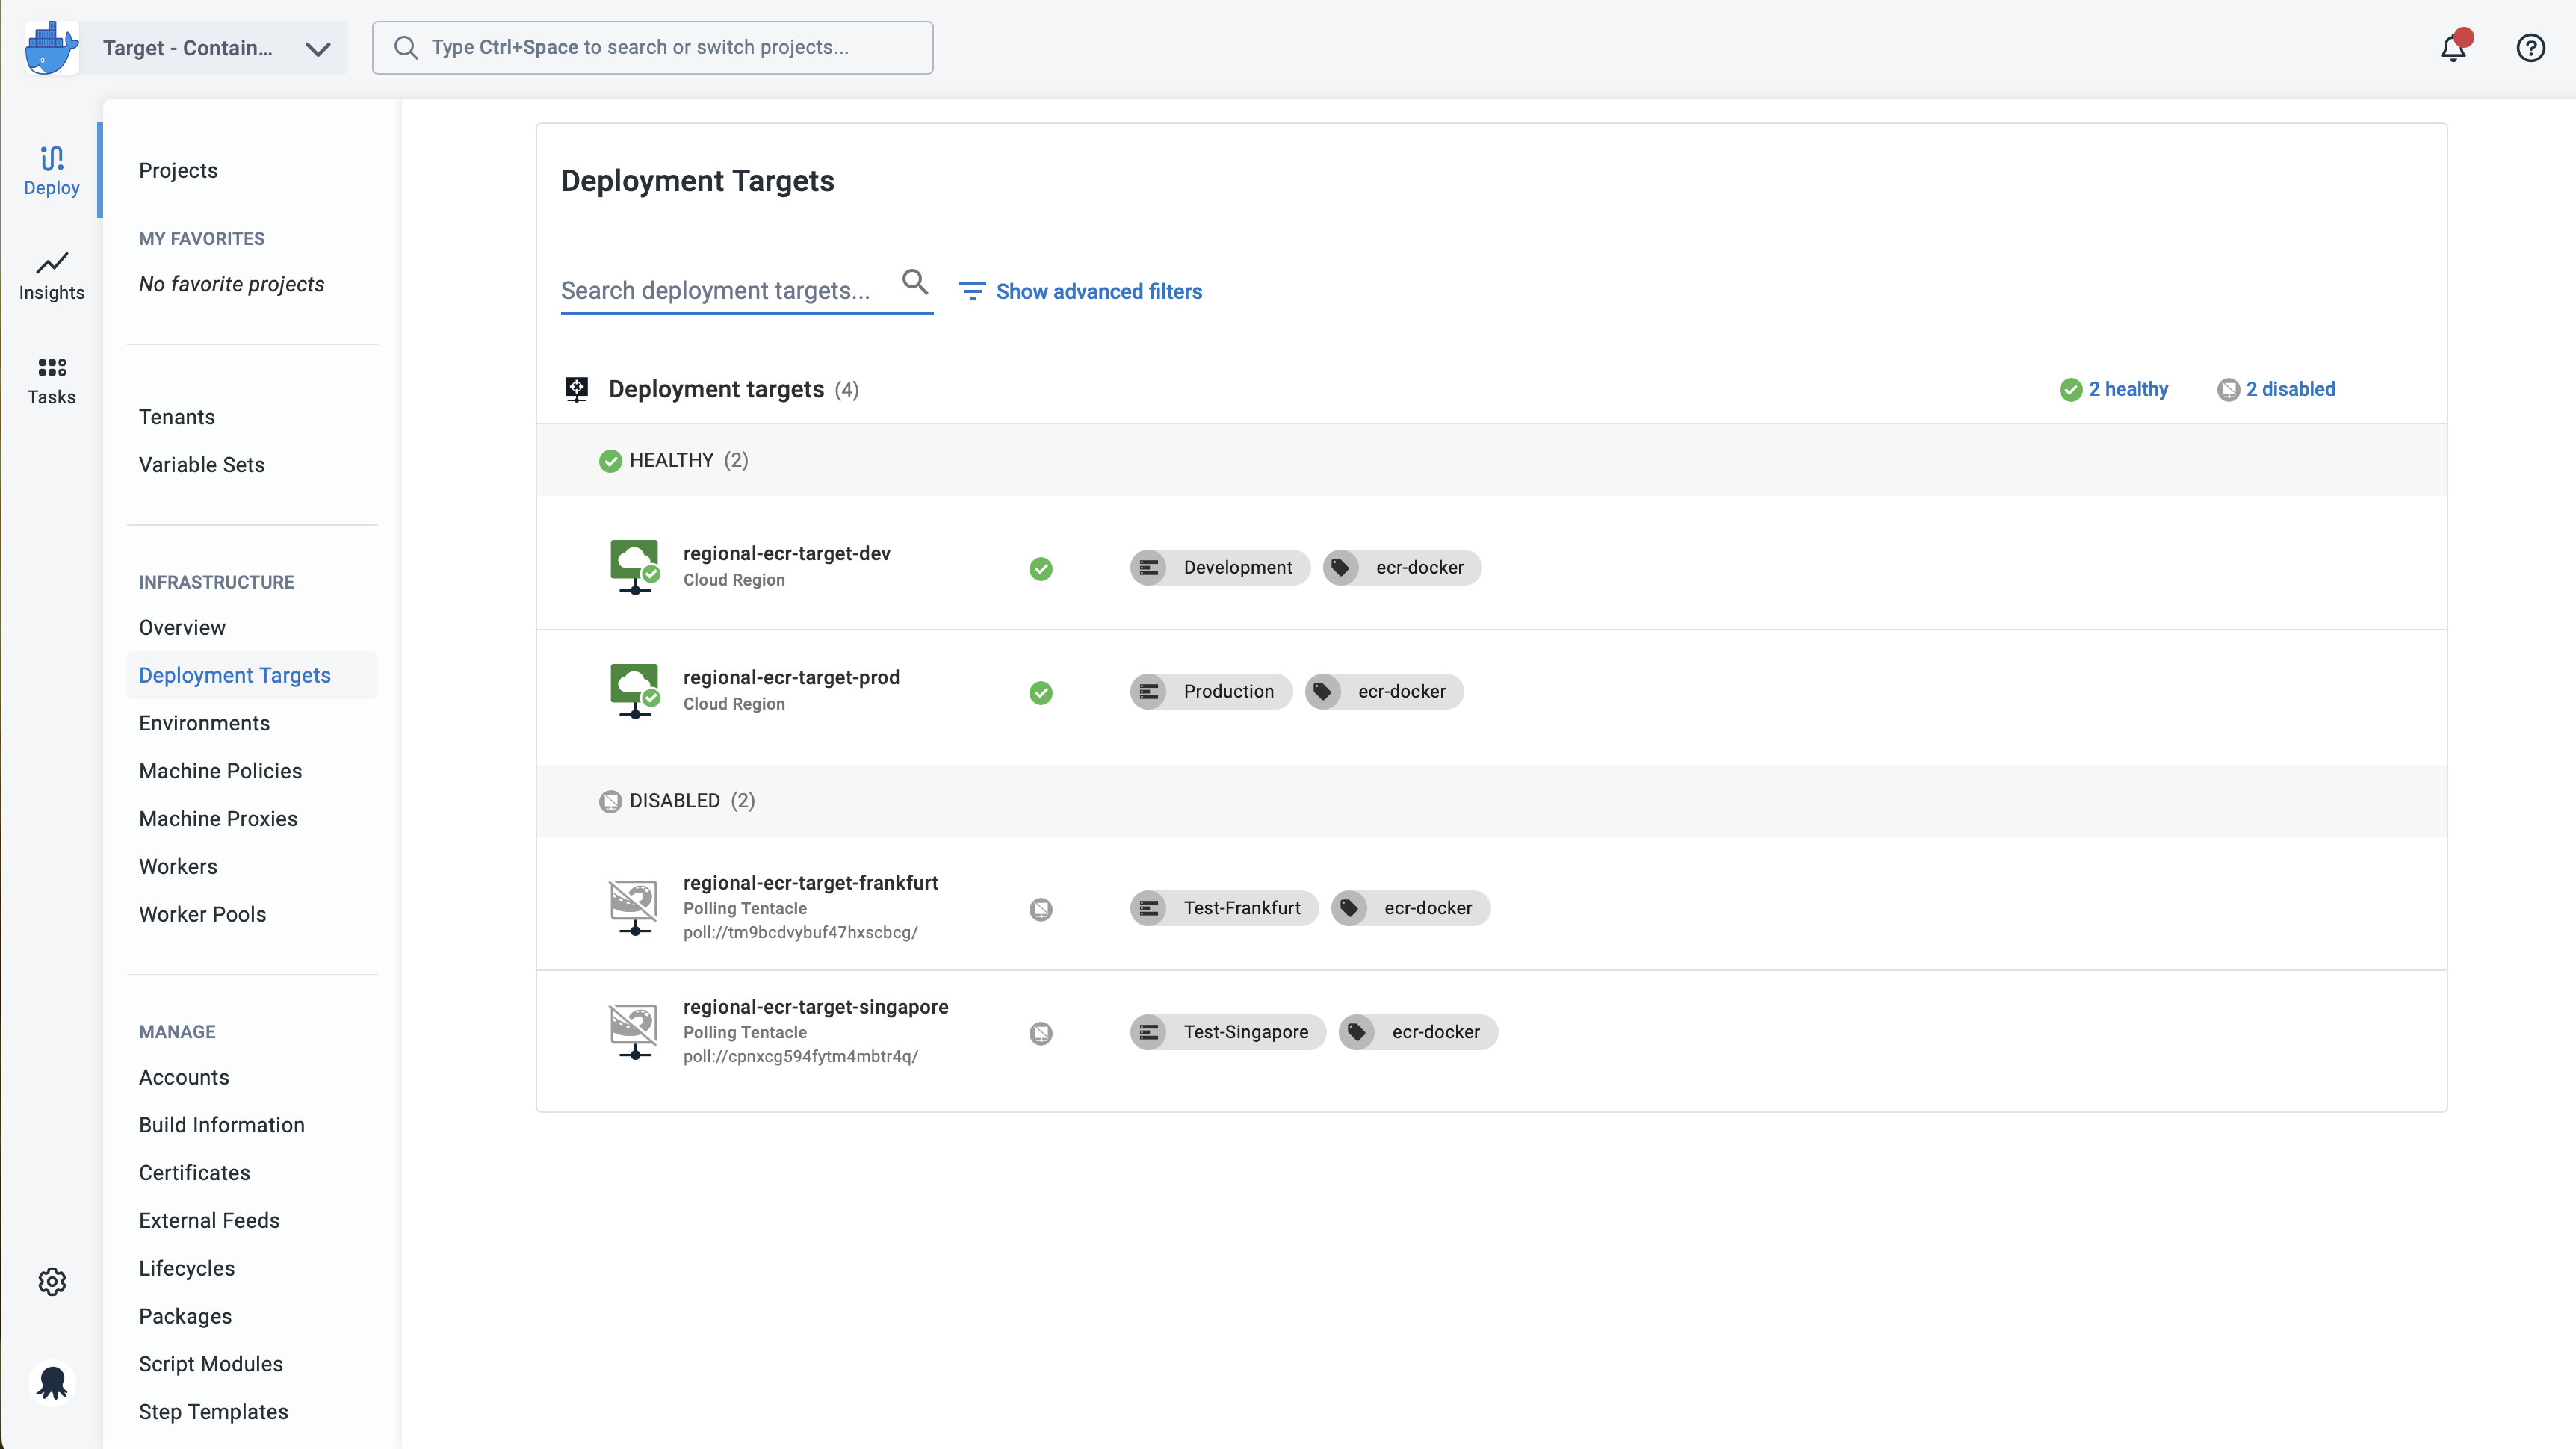Go to Environments in Infrastructure menu
The image size is (2576, 1449).
204,723
